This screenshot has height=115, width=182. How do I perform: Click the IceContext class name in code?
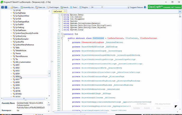[98, 38]
